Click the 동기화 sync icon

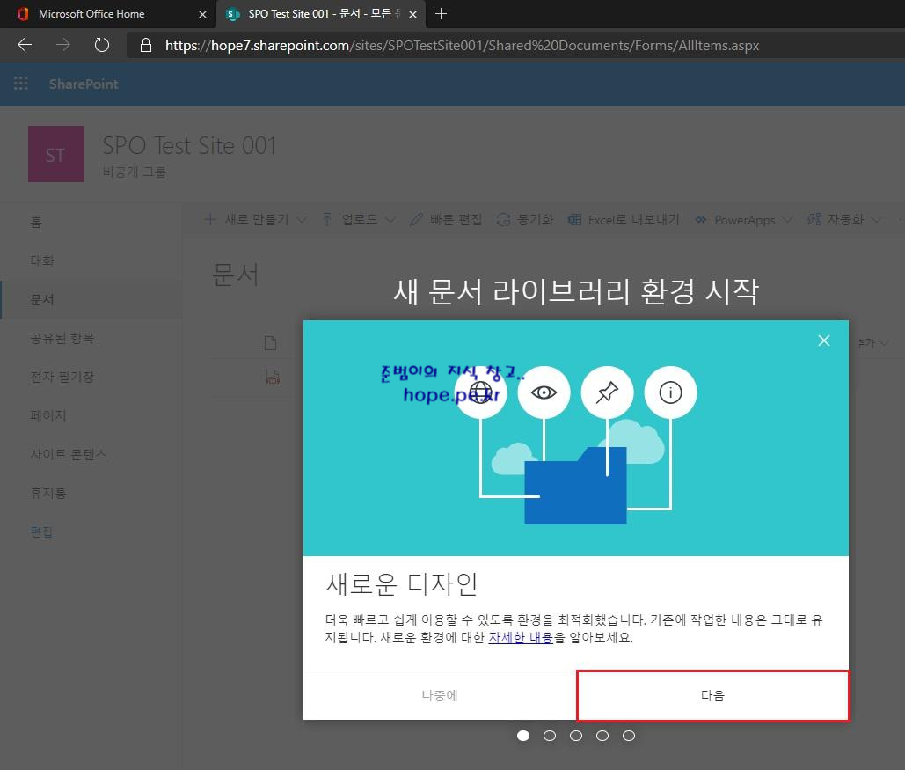tap(503, 219)
